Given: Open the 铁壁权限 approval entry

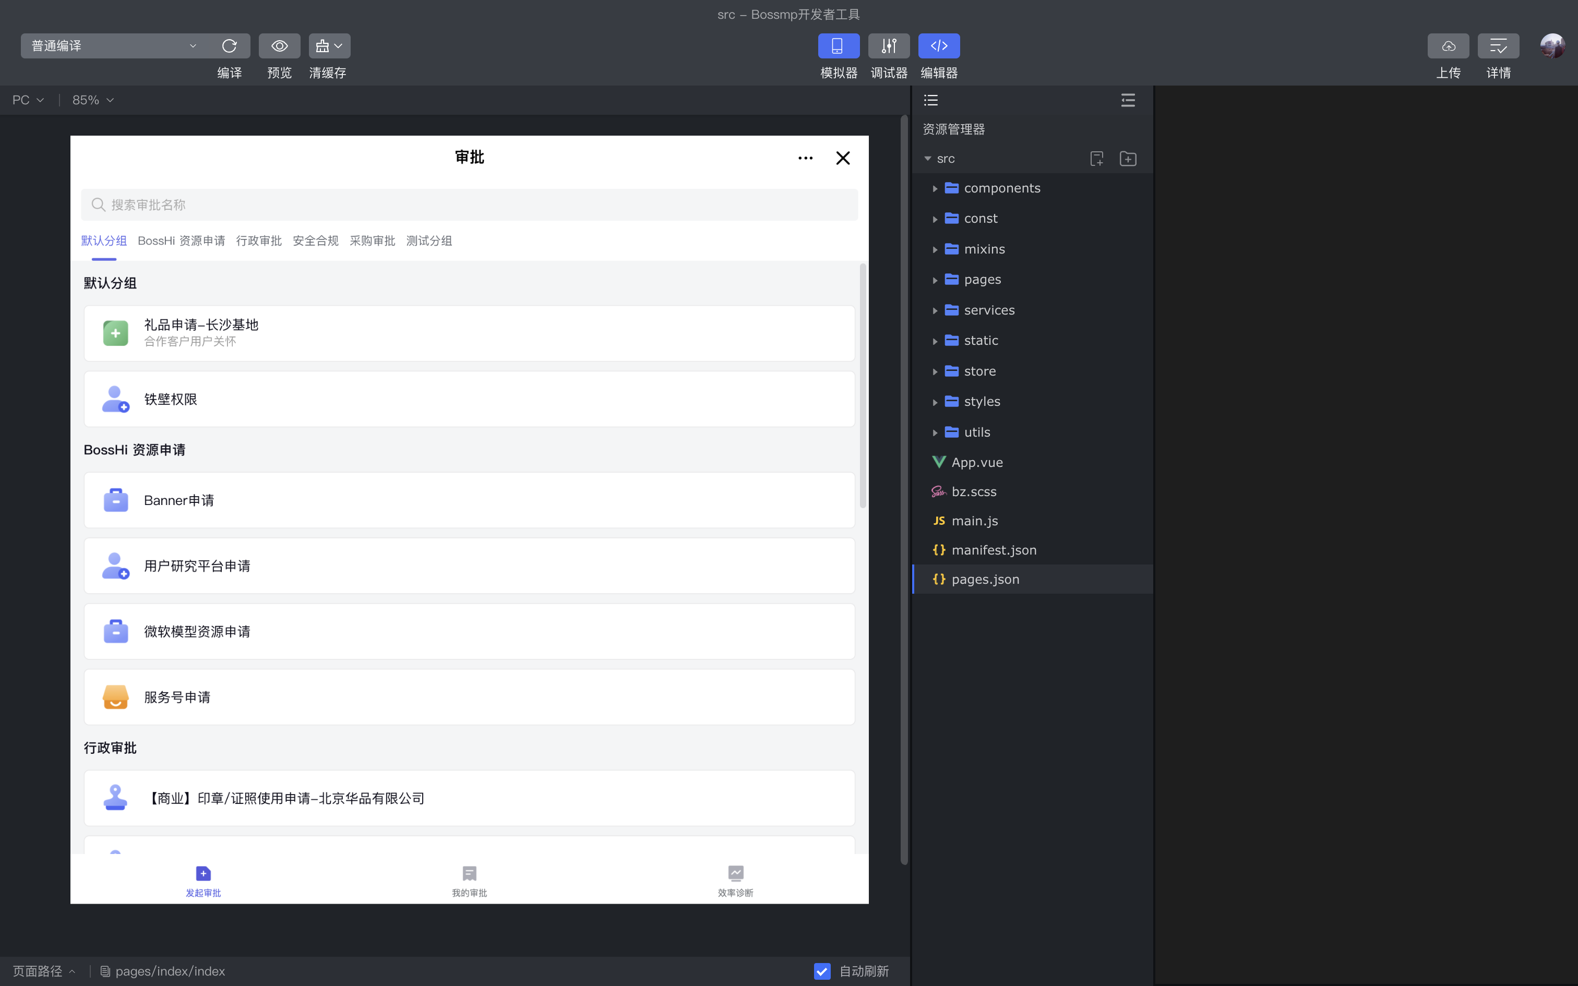Looking at the screenshot, I should click(469, 399).
